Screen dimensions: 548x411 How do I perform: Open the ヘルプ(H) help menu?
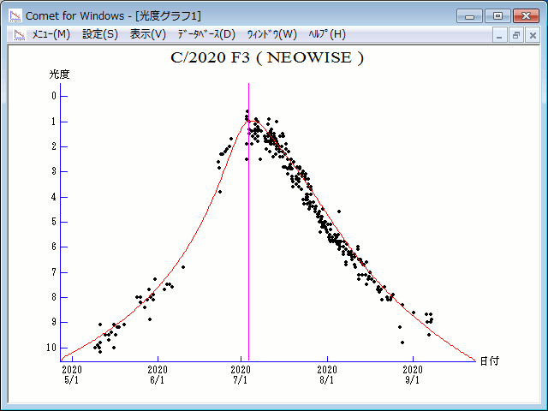coord(327,34)
